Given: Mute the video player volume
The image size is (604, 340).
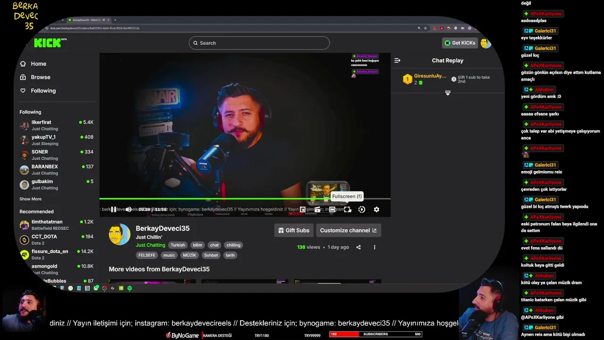Looking at the screenshot, I should point(128,210).
